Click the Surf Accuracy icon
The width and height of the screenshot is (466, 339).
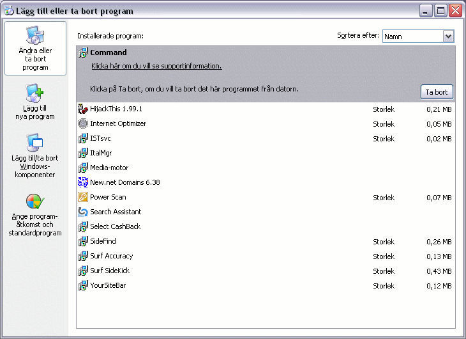pos(83,256)
